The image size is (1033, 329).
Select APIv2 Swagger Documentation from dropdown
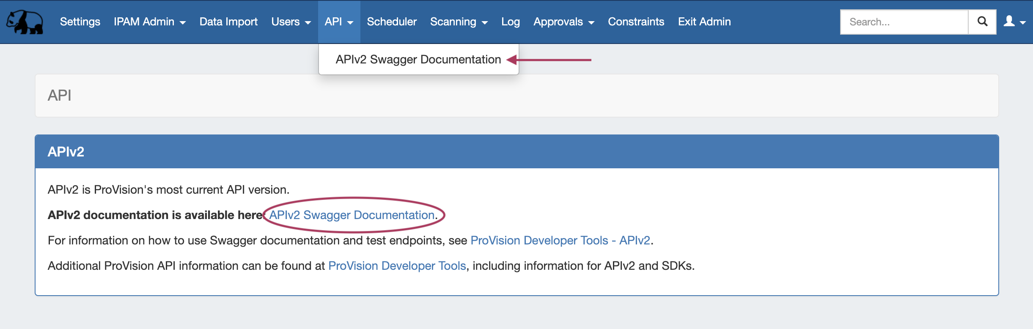pos(418,60)
